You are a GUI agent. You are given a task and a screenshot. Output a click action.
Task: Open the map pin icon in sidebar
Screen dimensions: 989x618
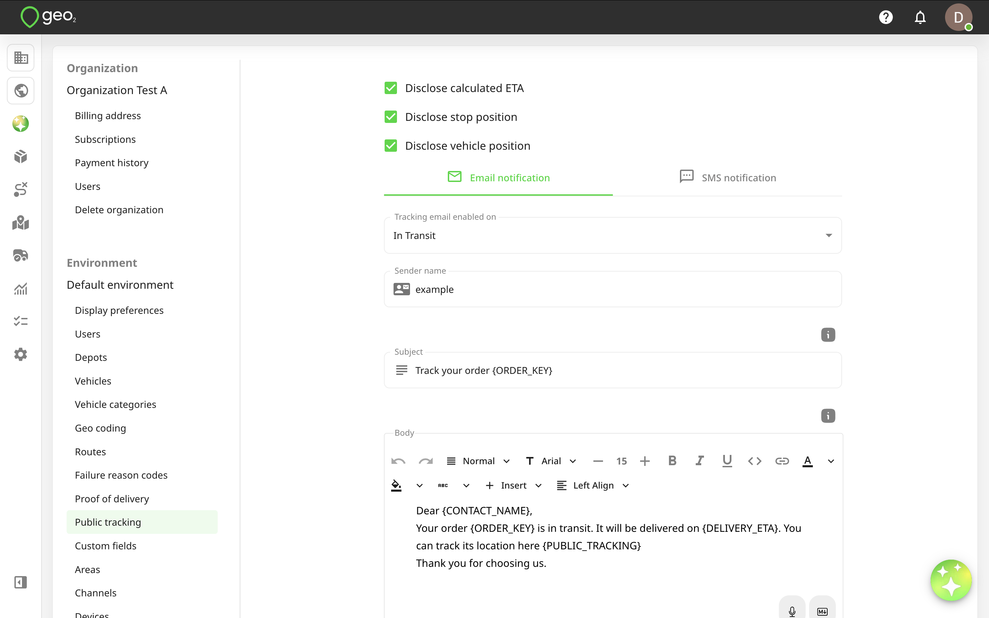[21, 223]
